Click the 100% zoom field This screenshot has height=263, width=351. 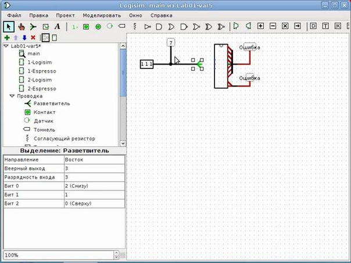[59, 255]
